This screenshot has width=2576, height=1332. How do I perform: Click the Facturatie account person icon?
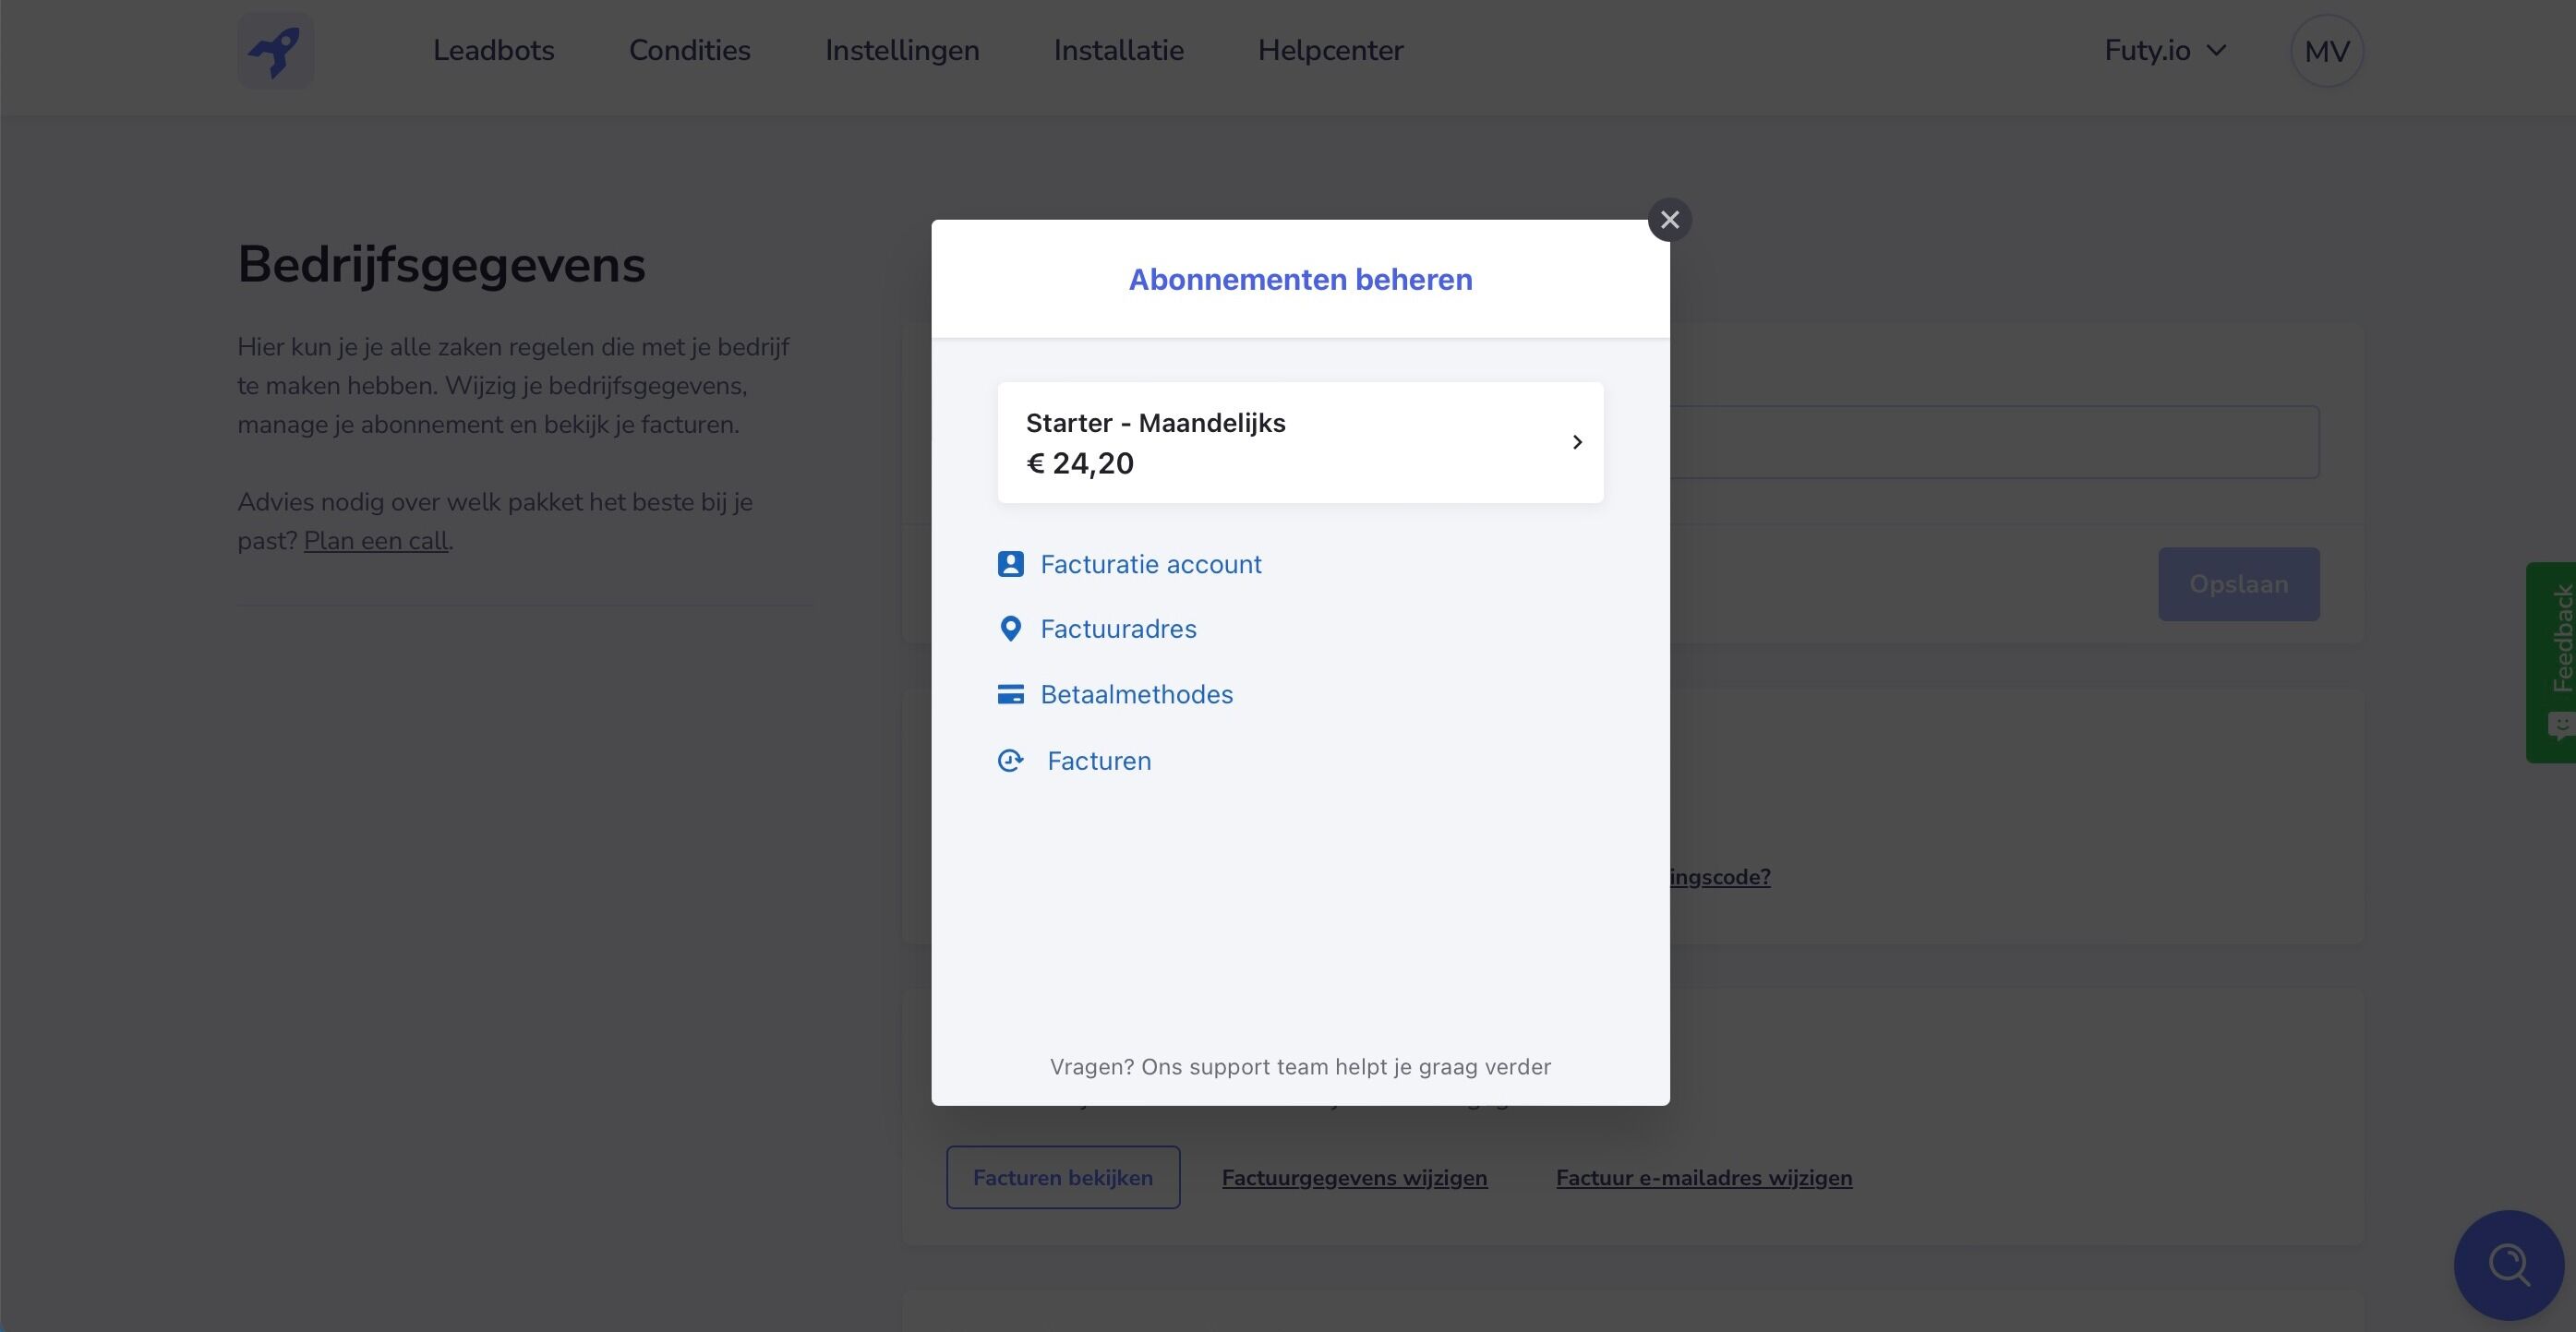click(x=1010, y=564)
